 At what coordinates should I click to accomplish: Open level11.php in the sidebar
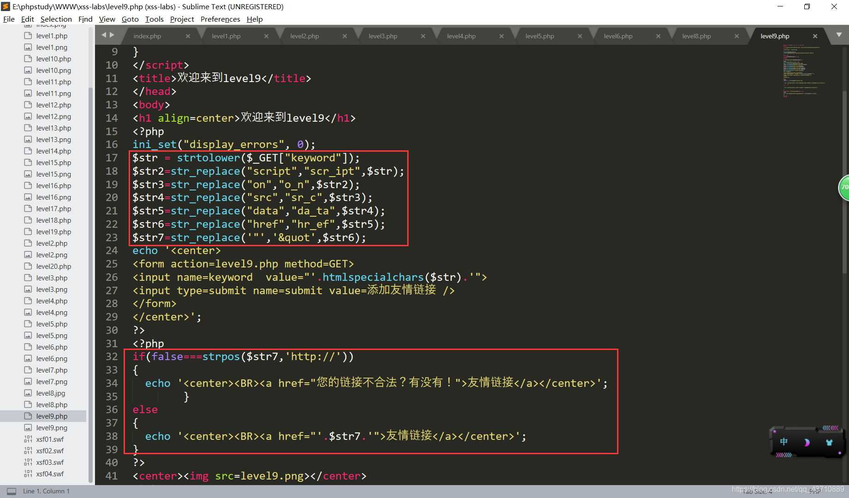pyautogui.click(x=53, y=82)
